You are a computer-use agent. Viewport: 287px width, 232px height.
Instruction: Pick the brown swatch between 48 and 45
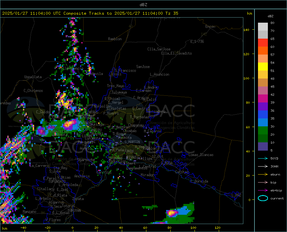tap(263, 83)
